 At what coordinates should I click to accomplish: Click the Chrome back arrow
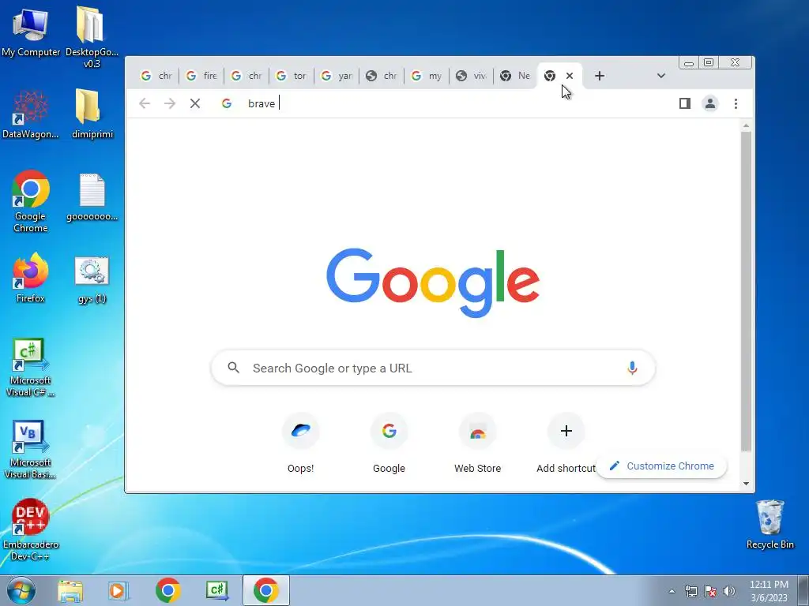145,103
